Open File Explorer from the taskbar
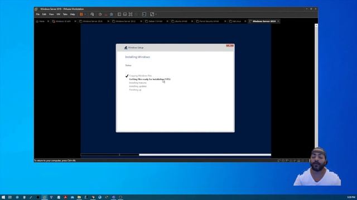 pyautogui.click(x=79, y=197)
